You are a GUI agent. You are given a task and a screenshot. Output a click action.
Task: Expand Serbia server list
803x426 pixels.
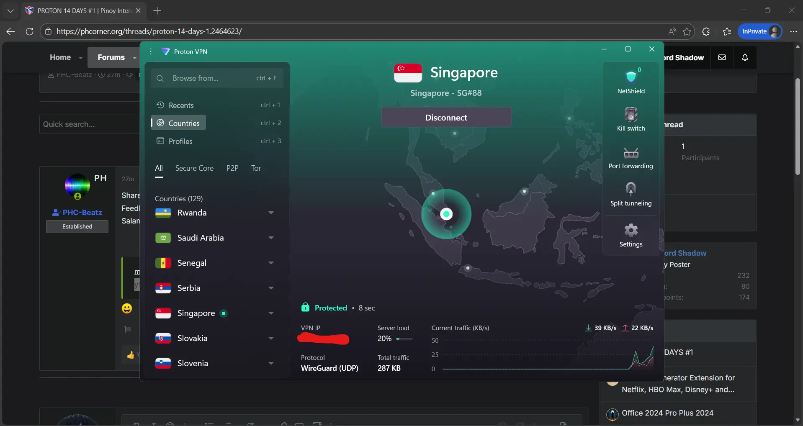point(271,288)
